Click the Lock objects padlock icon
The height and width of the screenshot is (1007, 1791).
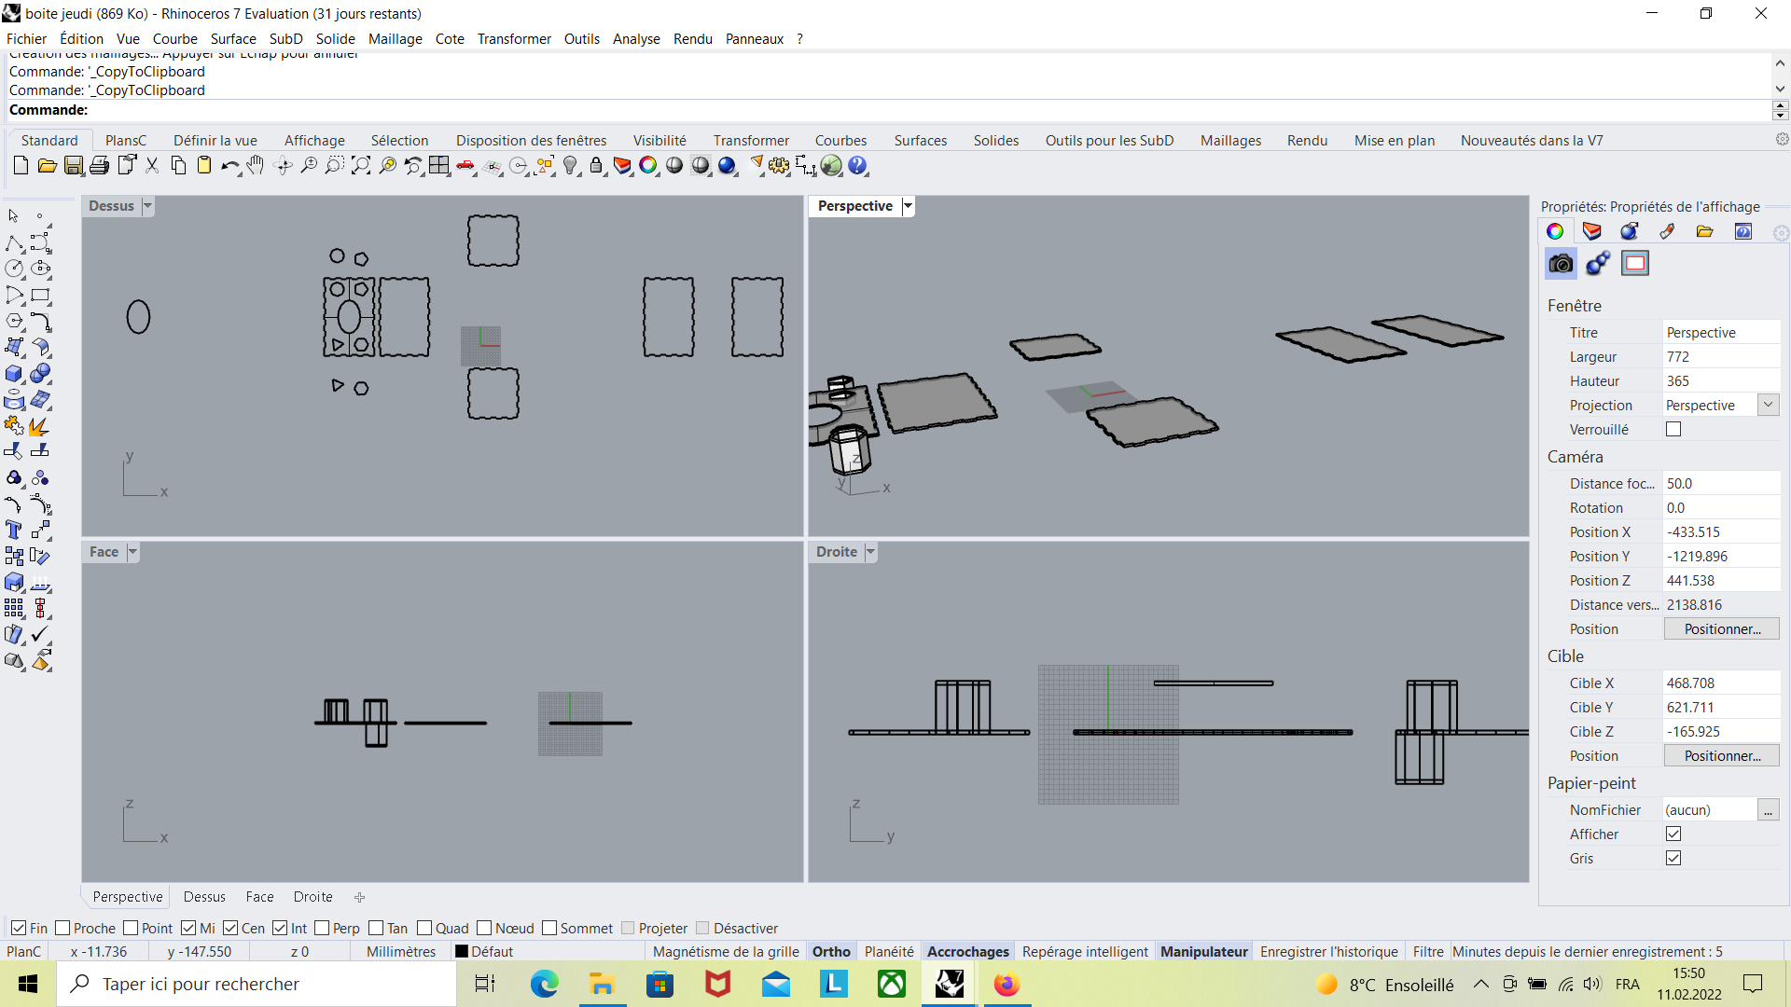tap(596, 166)
